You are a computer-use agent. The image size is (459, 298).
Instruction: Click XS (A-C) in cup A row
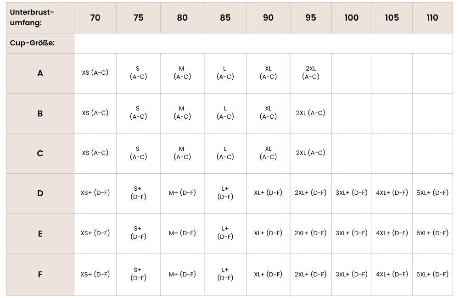pyautogui.click(x=95, y=72)
